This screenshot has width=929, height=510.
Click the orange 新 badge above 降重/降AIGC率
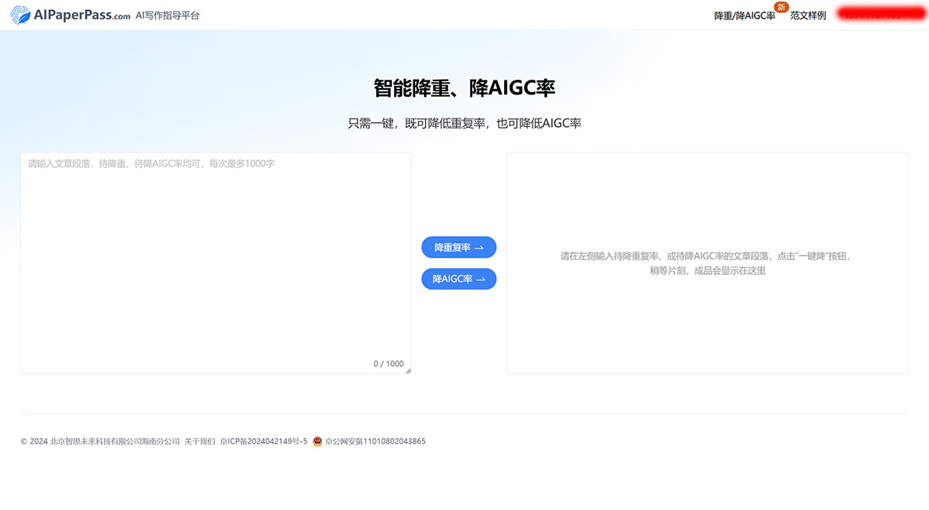tap(781, 6)
